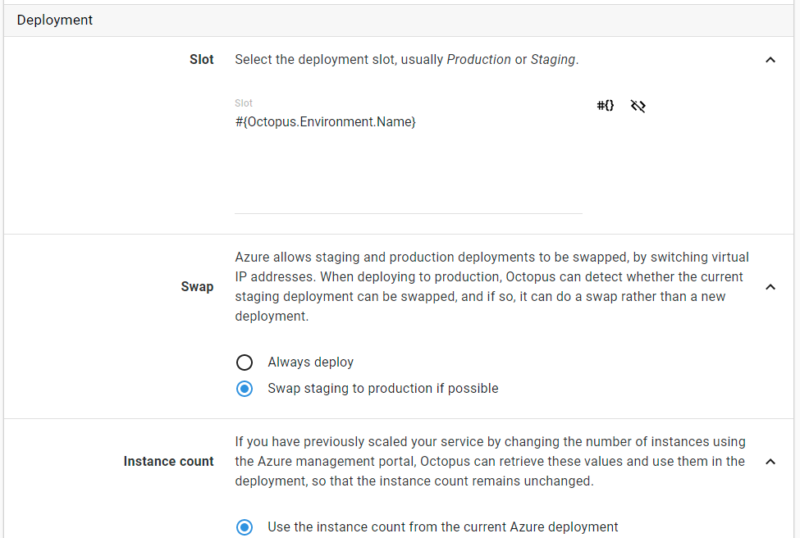Image resolution: width=800 pixels, height=538 pixels.
Task: Click 'Use the instance count' option text
Action: coord(442,527)
